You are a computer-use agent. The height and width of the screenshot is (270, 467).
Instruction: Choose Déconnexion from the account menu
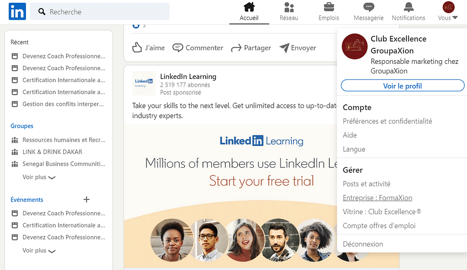[x=363, y=244]
